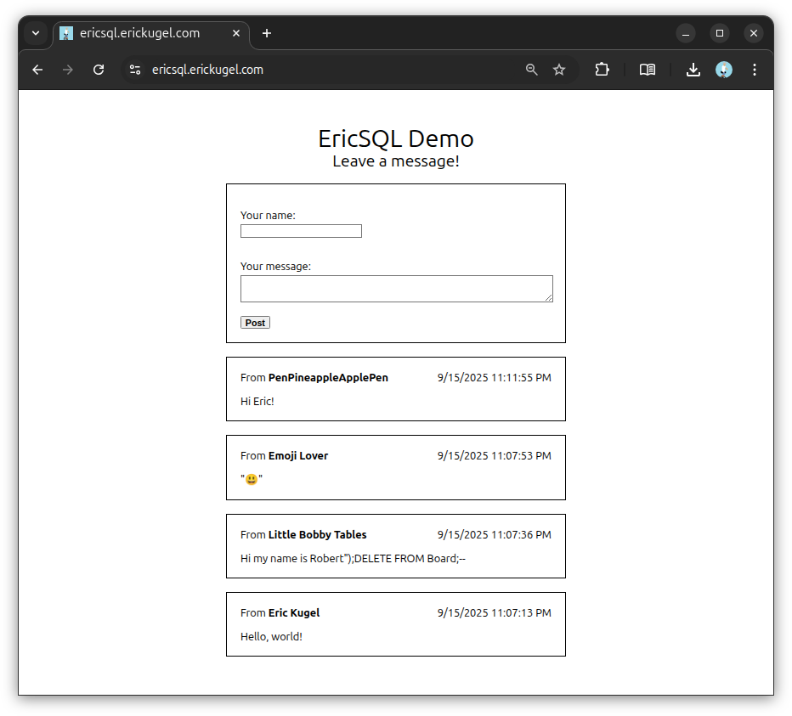This screenshot has width=792, height=716.
Task: Click the message textarea resize handle
Action: [549, 298]
